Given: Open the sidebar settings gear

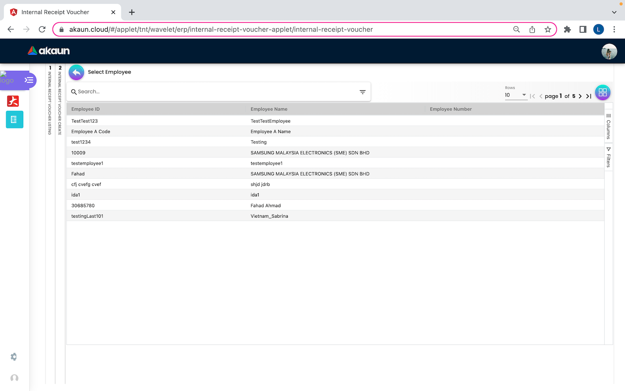Looking at the screenshot, I should [x=14, y=357].
